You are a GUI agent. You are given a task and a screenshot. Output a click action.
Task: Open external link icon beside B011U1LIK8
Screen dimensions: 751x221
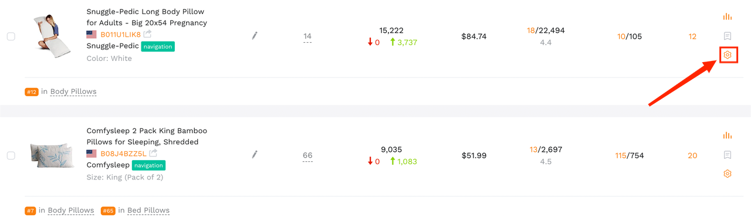(147, 34)
